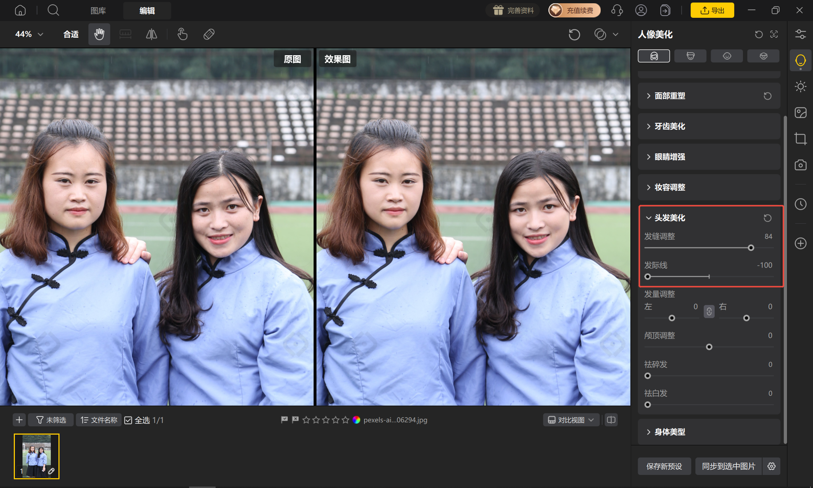Viewport: 813px width, 488px height.
Task: Click the 充值续费 button
Action: click(x=574, y=10)
